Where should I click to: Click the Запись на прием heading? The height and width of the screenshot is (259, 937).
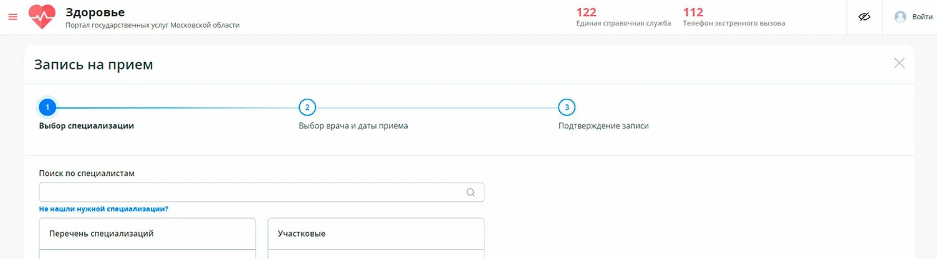pyautogui.click(x=94, y=65)
